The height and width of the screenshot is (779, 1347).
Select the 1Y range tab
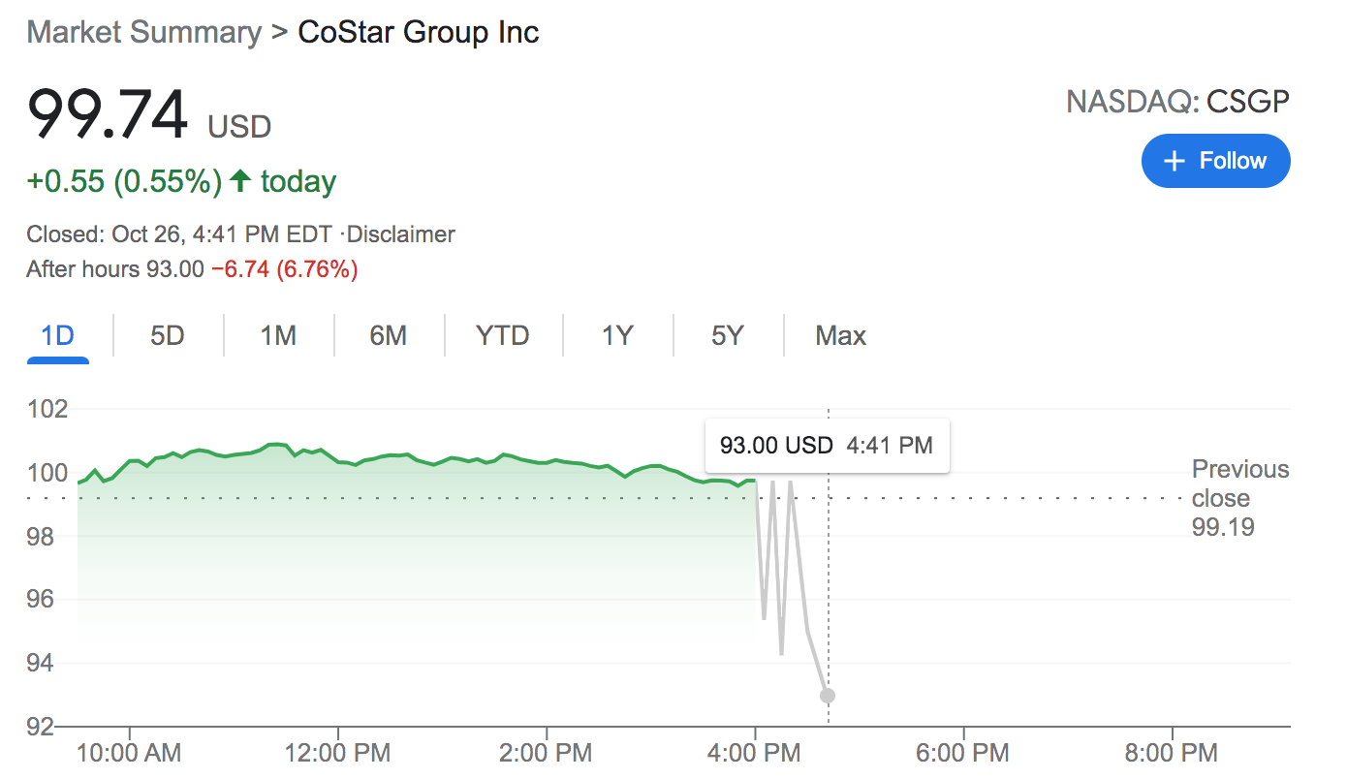(x=617, y=336)
